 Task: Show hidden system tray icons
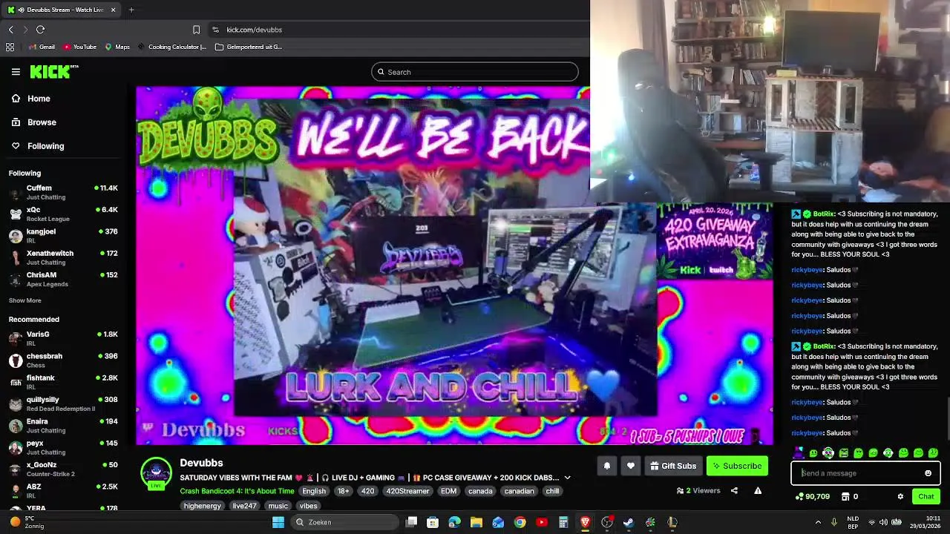click(818, 522)
